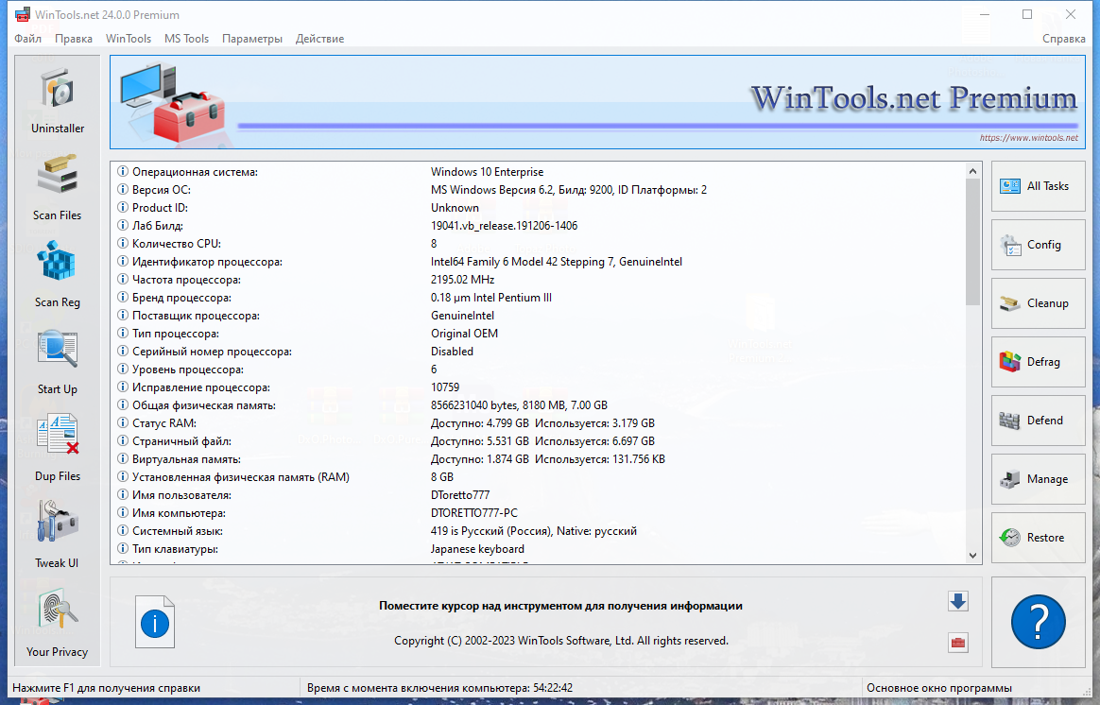This screenshot has width=1100, height=705.
Task: Switch to the Defend category
Action: [x=1038, y=421]
